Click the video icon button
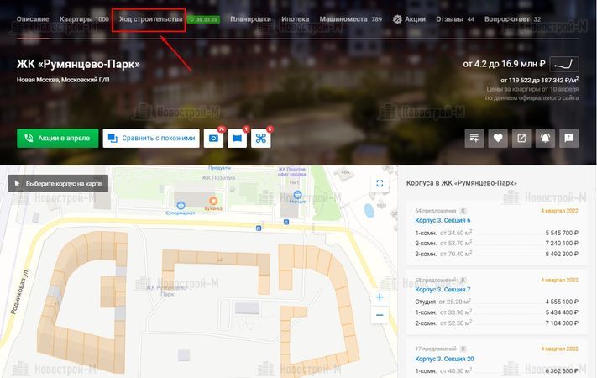 238,139
